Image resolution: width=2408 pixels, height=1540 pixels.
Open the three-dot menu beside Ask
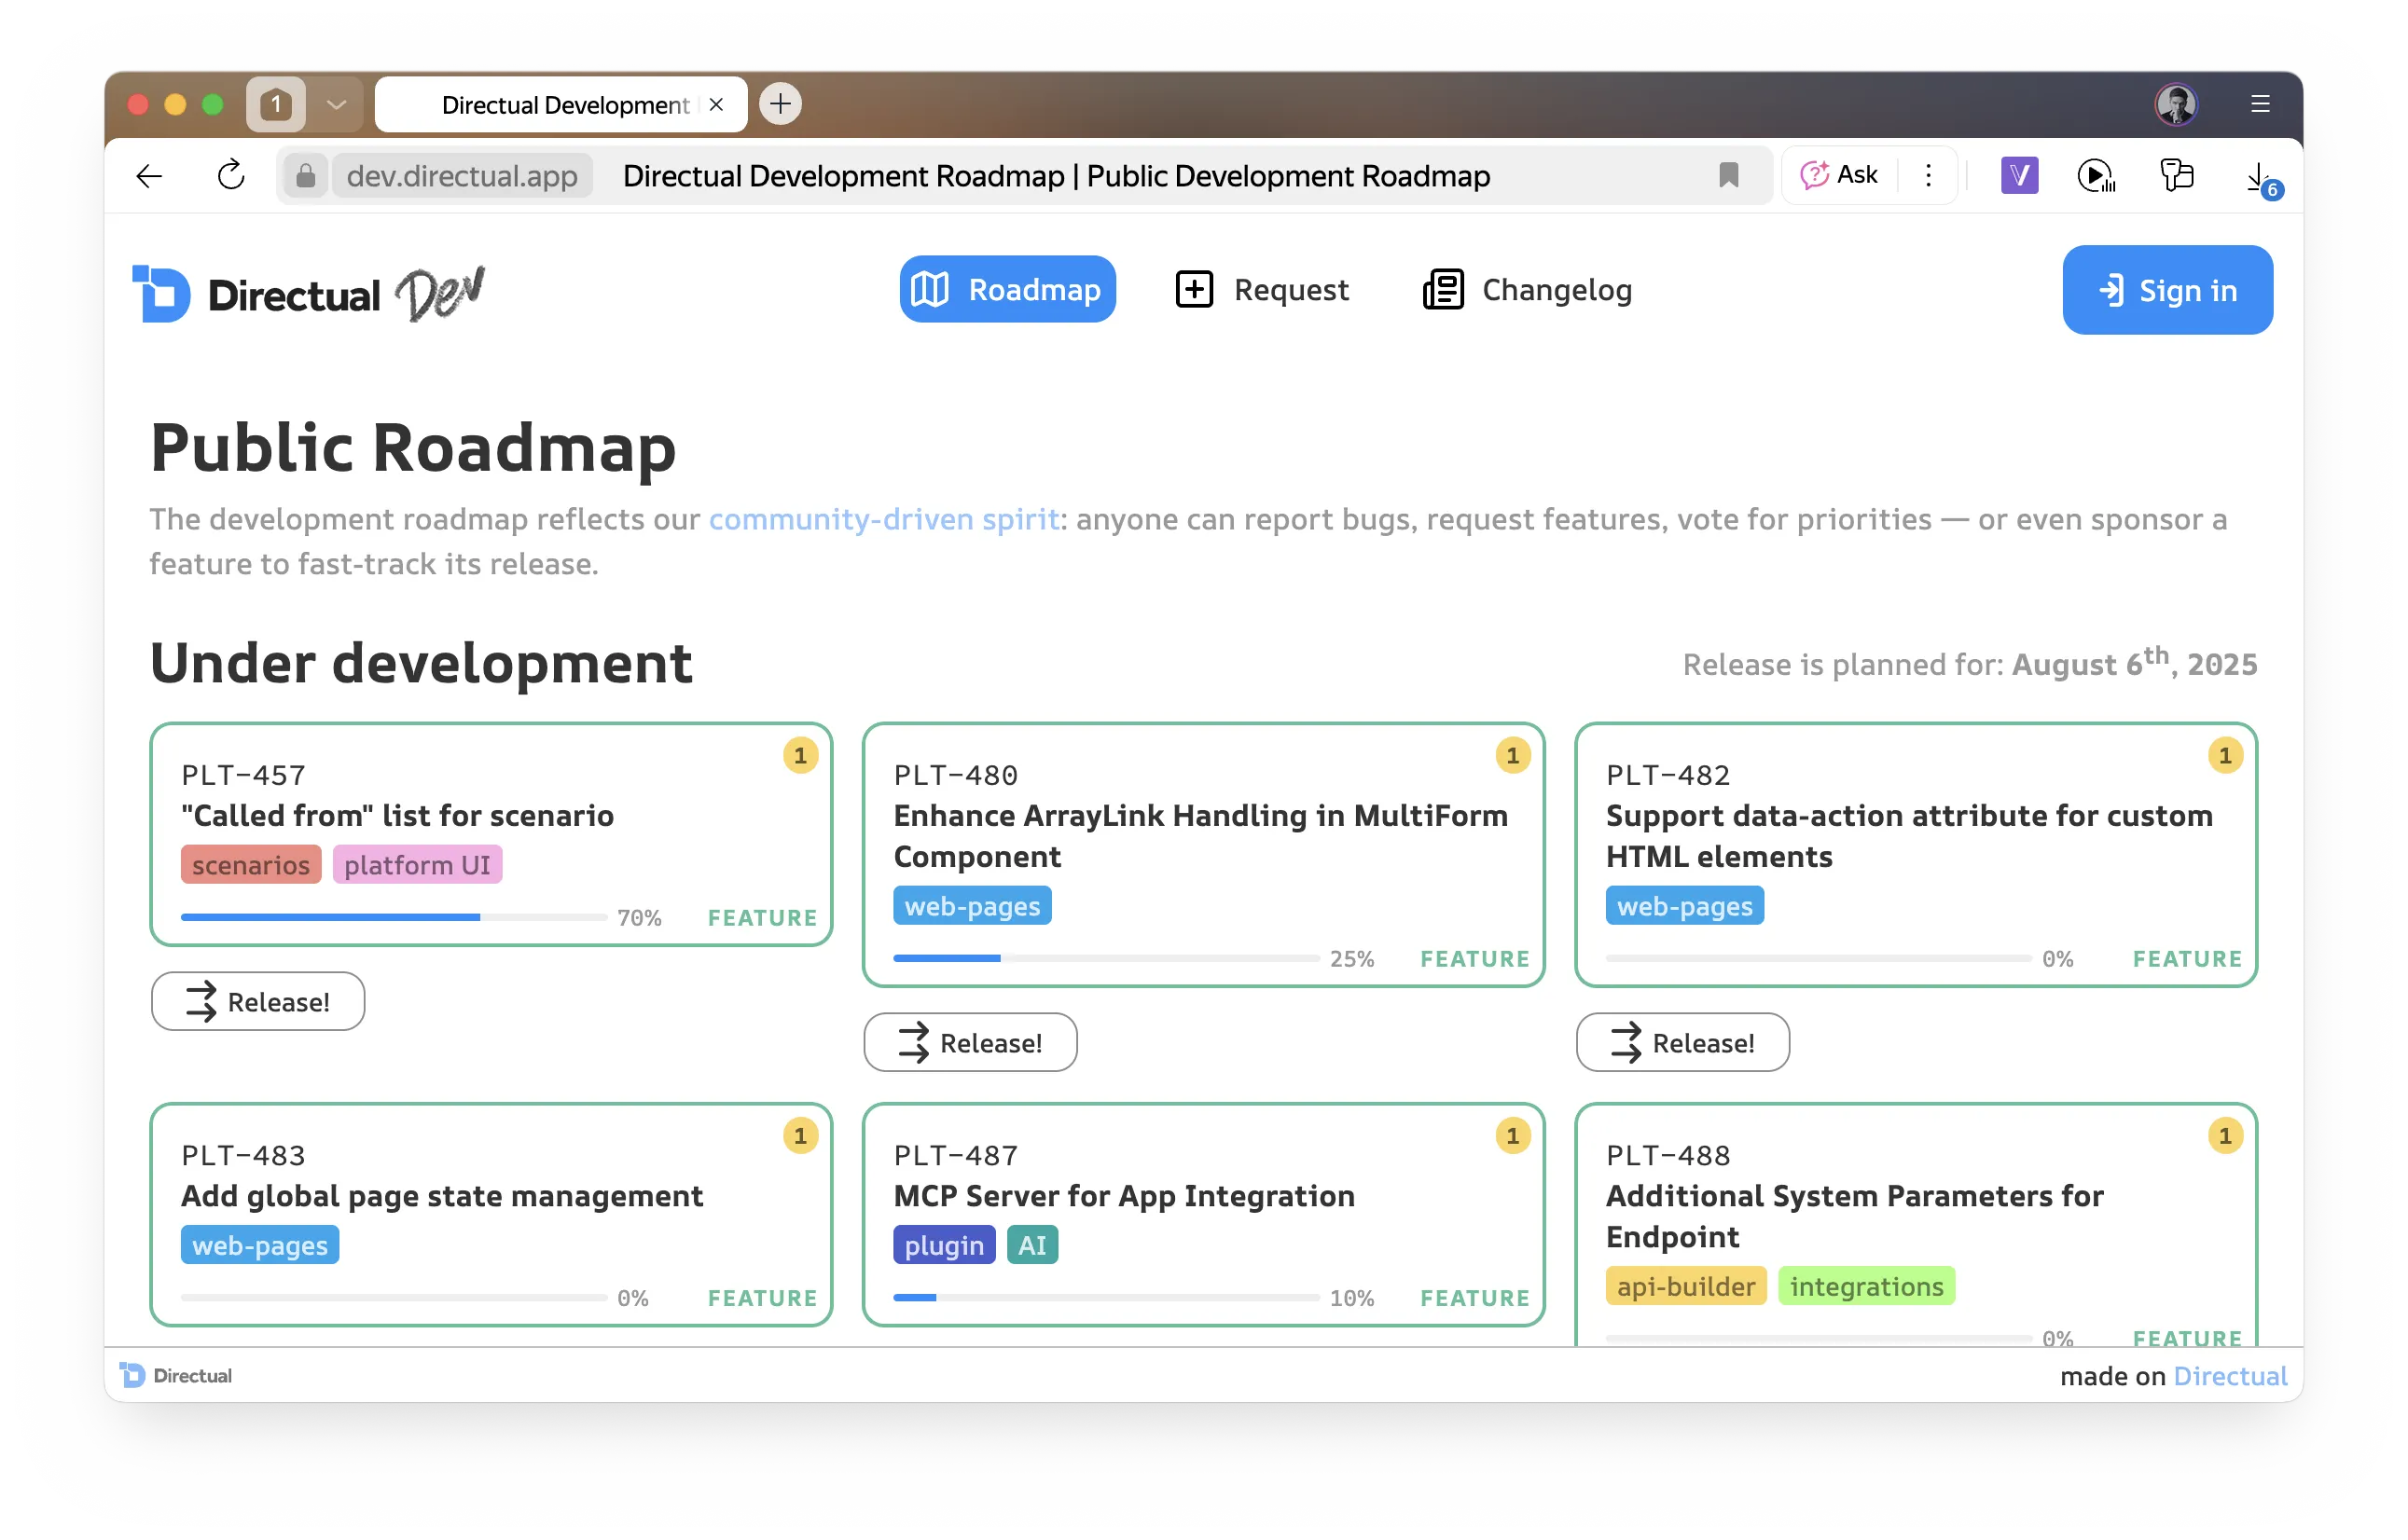coord(1928,176)
